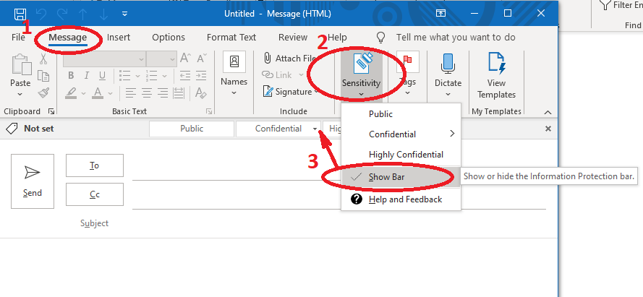Click Public label on protection bar
The width and height of the screenshot is (643, 297).
(192, 129)
